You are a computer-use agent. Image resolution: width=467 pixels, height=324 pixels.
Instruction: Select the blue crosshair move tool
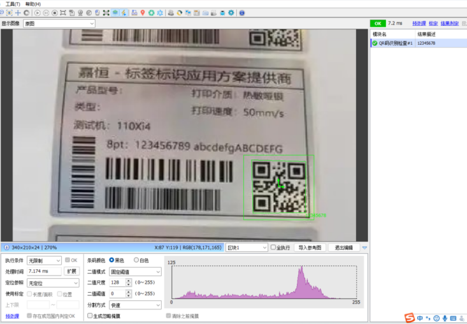18,13
